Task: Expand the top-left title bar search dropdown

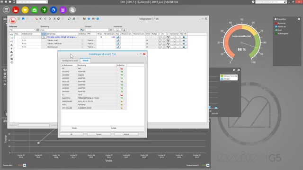Action: (46, 2)
